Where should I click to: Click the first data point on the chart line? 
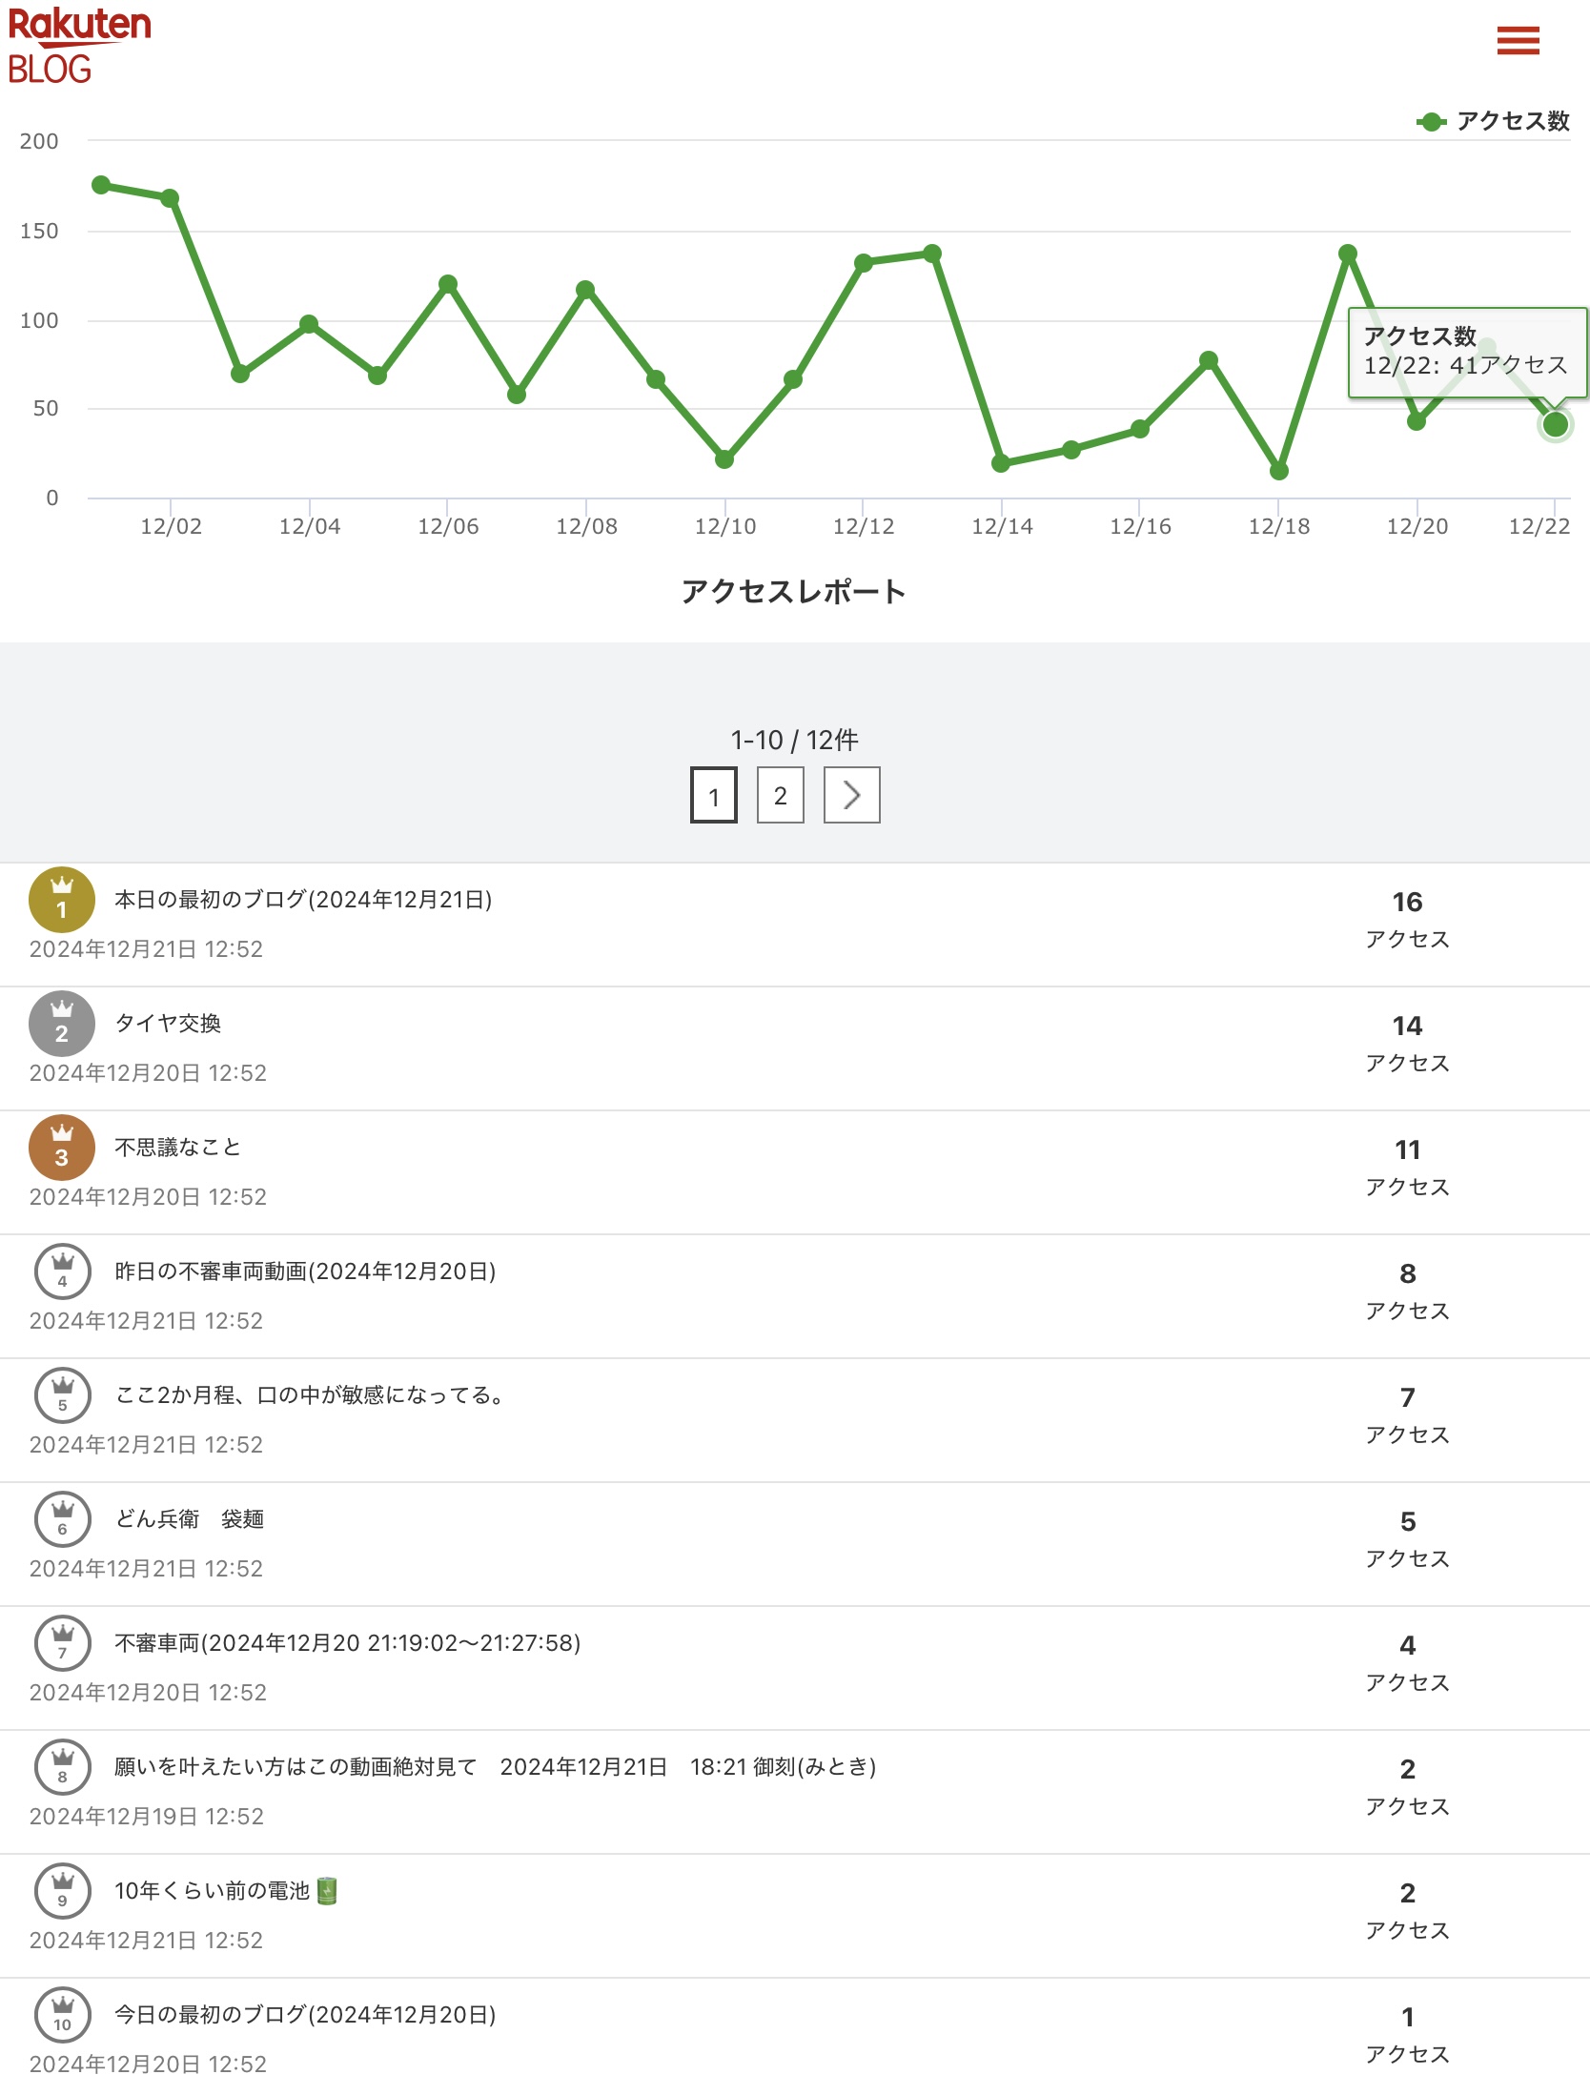(x=101, y=185)
